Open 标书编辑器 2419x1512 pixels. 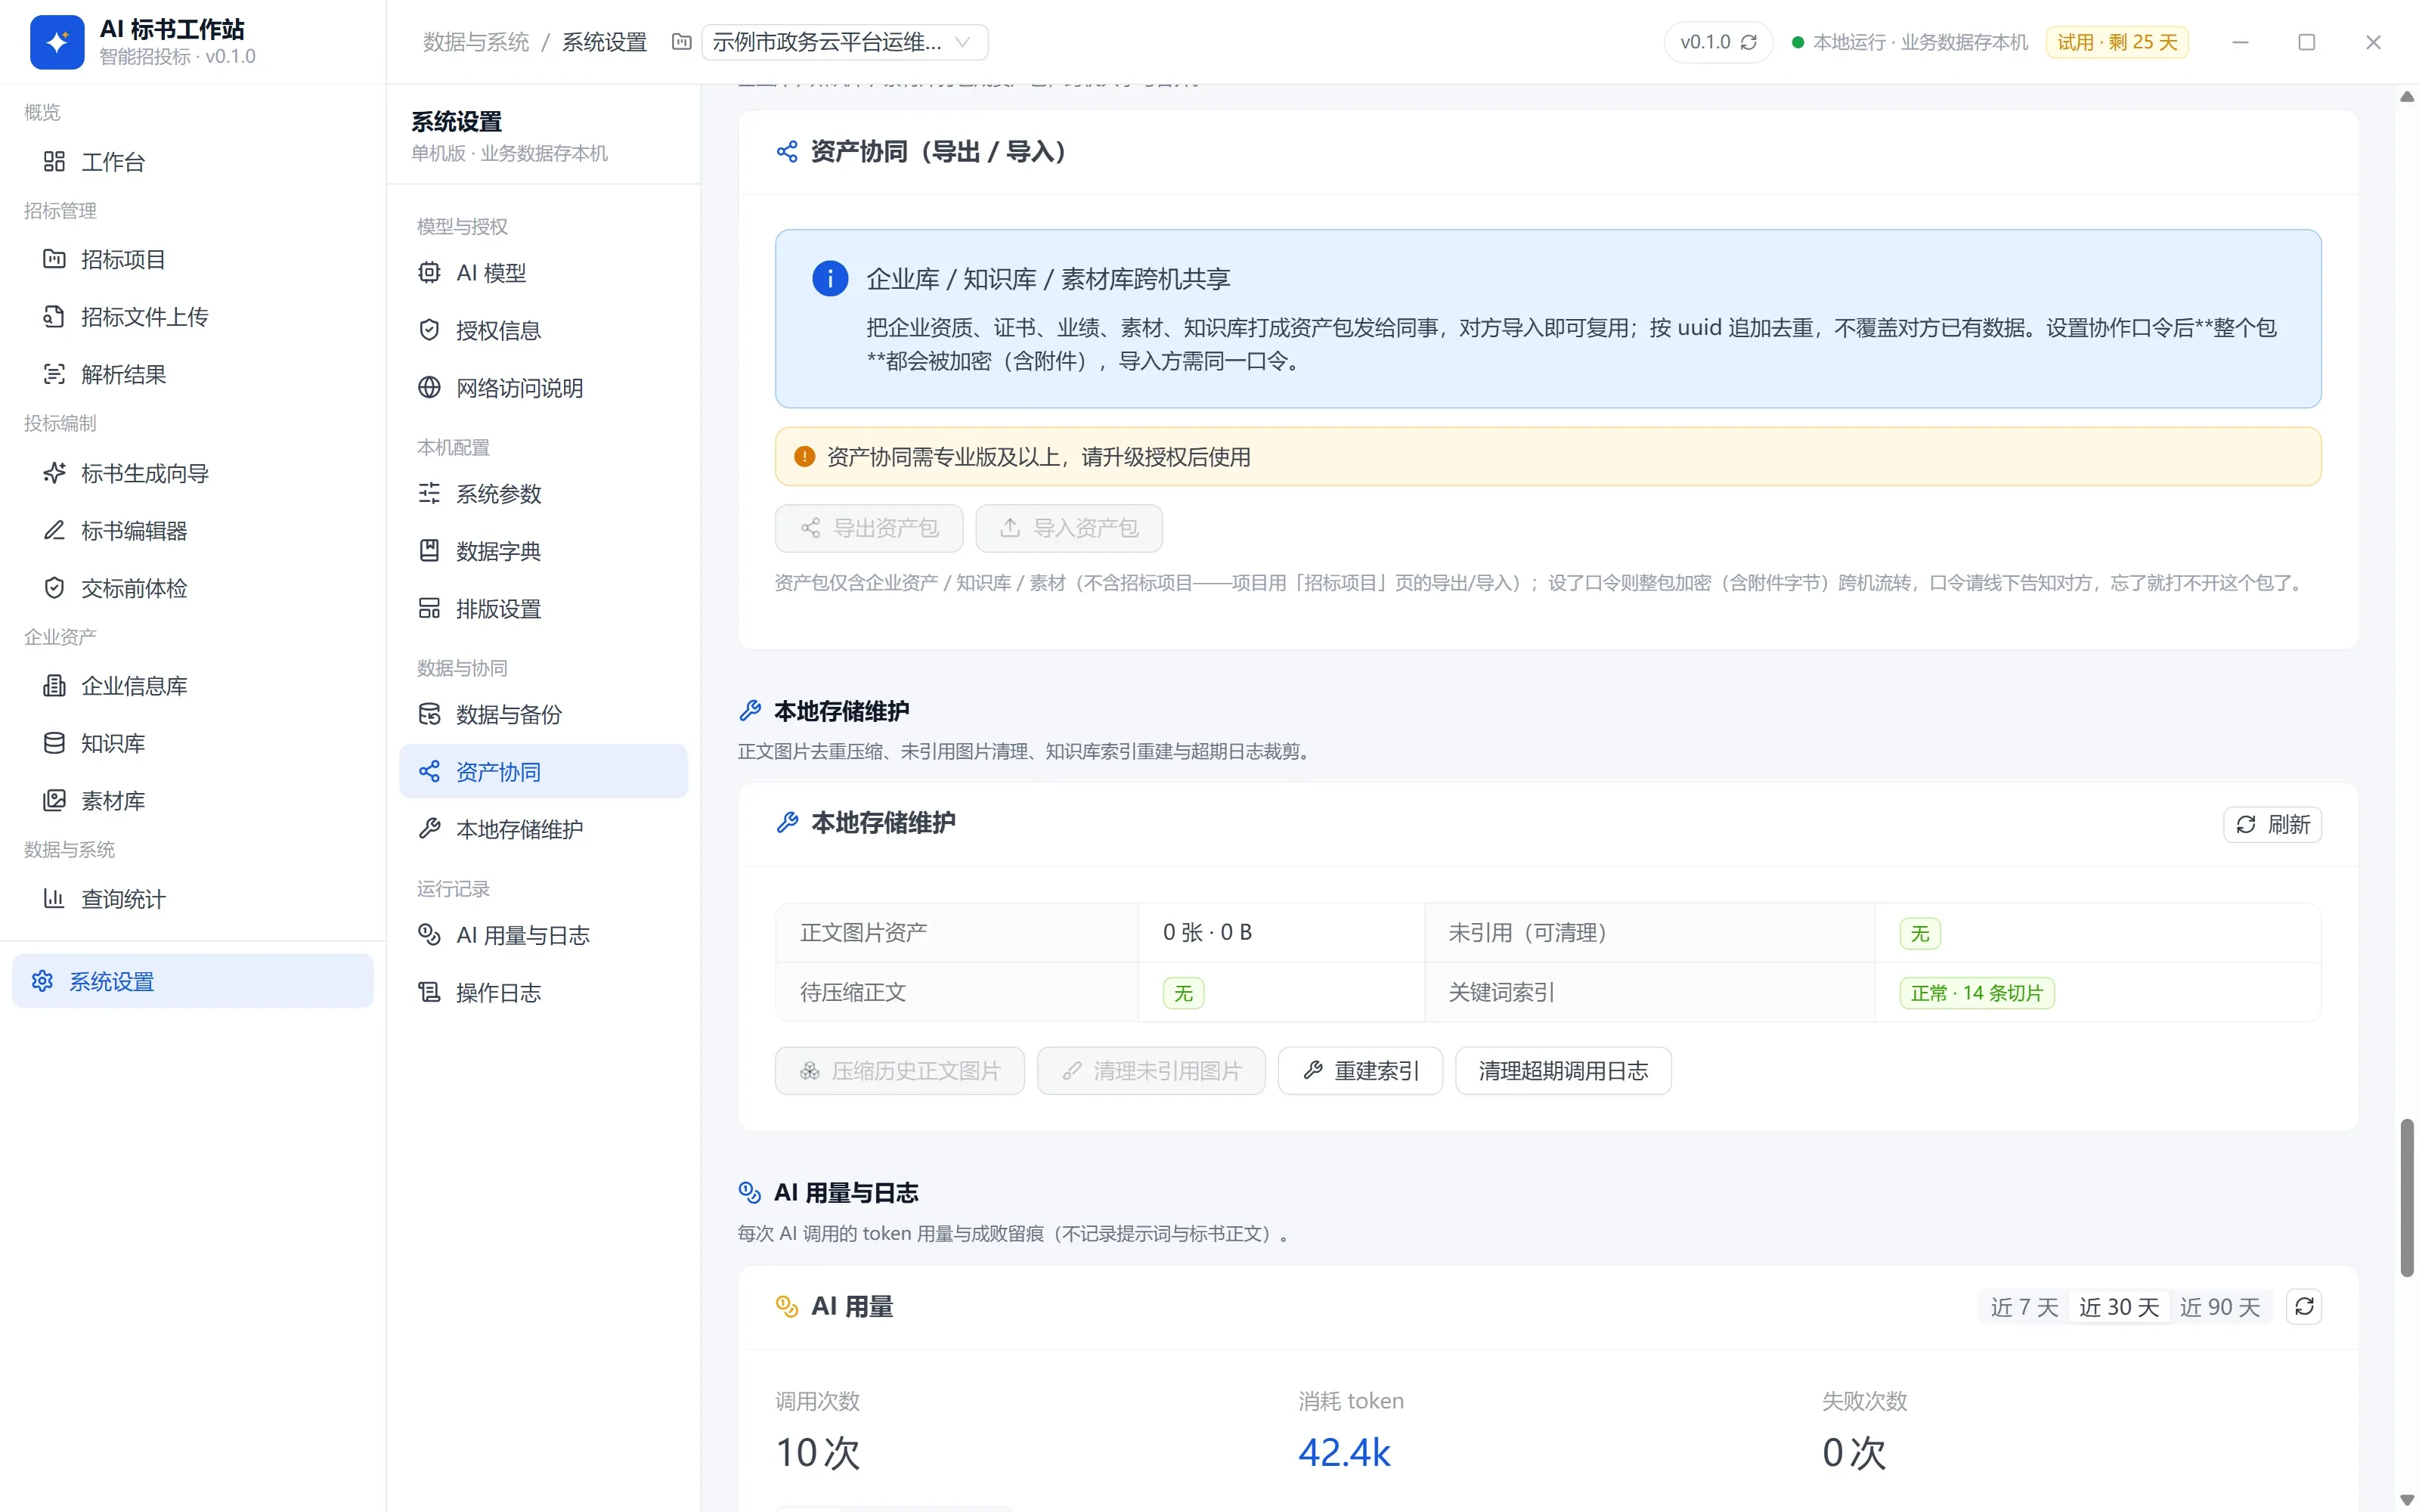193,530
